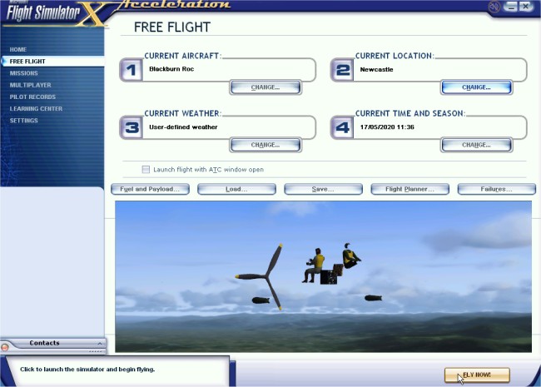Click the step 1 aircraft number icon
This screenshot has height=387, width=541.
[x=132, y=70]
